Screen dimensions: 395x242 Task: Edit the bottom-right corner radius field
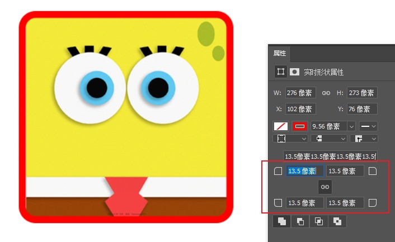[x=345, y=203]
